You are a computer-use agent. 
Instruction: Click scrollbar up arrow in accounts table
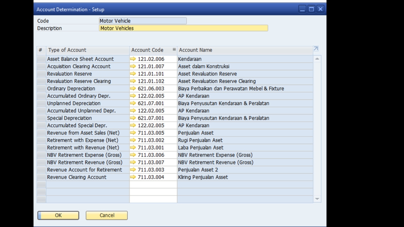(317, 59)
